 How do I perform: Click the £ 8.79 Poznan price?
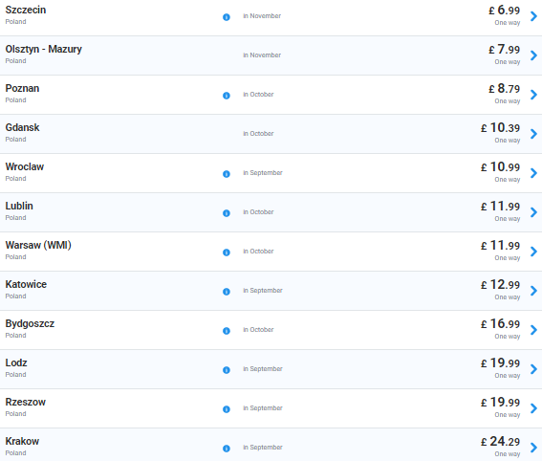504,89
